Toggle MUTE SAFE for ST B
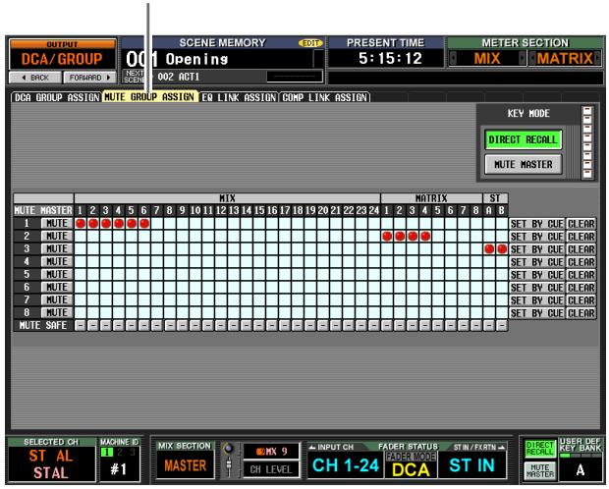Image resolution: width=609 pixels, height=489 pixels. 502,325
